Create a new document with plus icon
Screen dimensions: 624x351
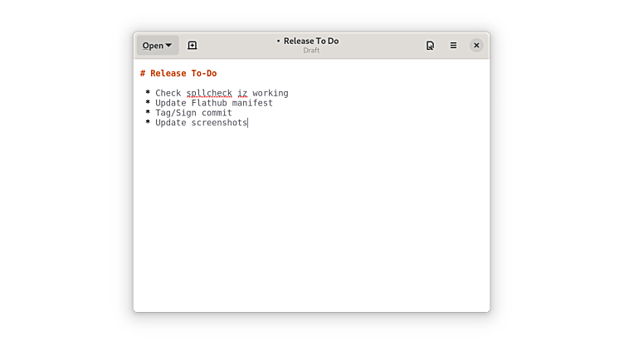click(x=193, y=46)
